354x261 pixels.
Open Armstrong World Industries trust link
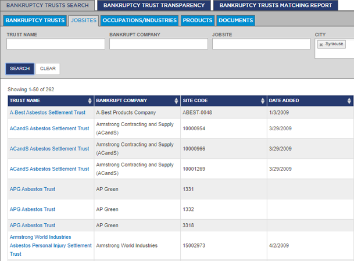(x=51, y=245)
